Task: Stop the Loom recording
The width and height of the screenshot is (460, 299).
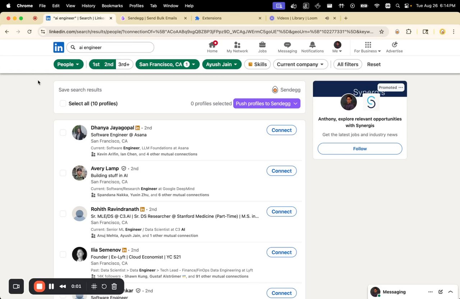Action: (x=40, y=286)
